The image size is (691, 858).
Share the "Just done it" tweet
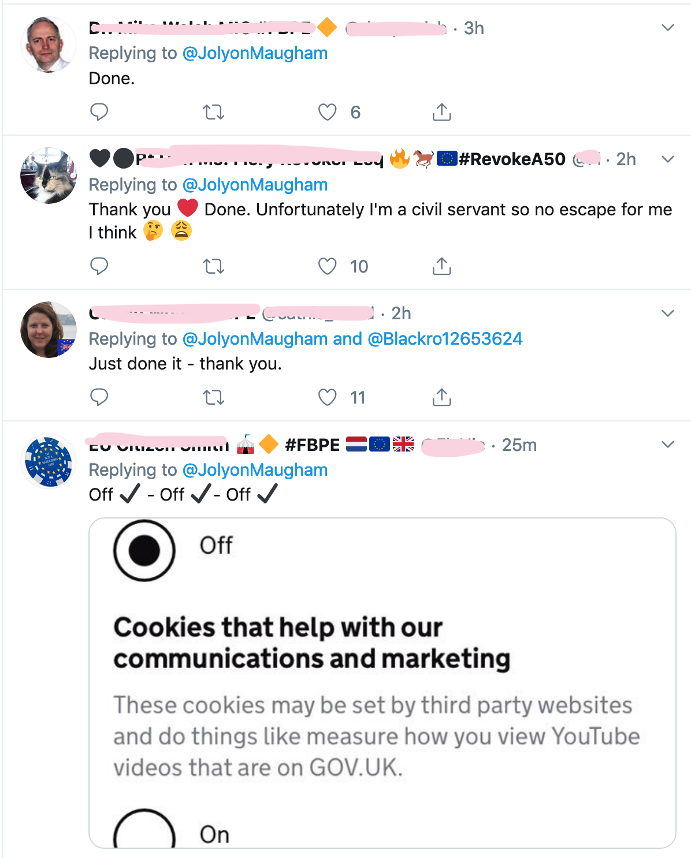(x=442, y=397)
